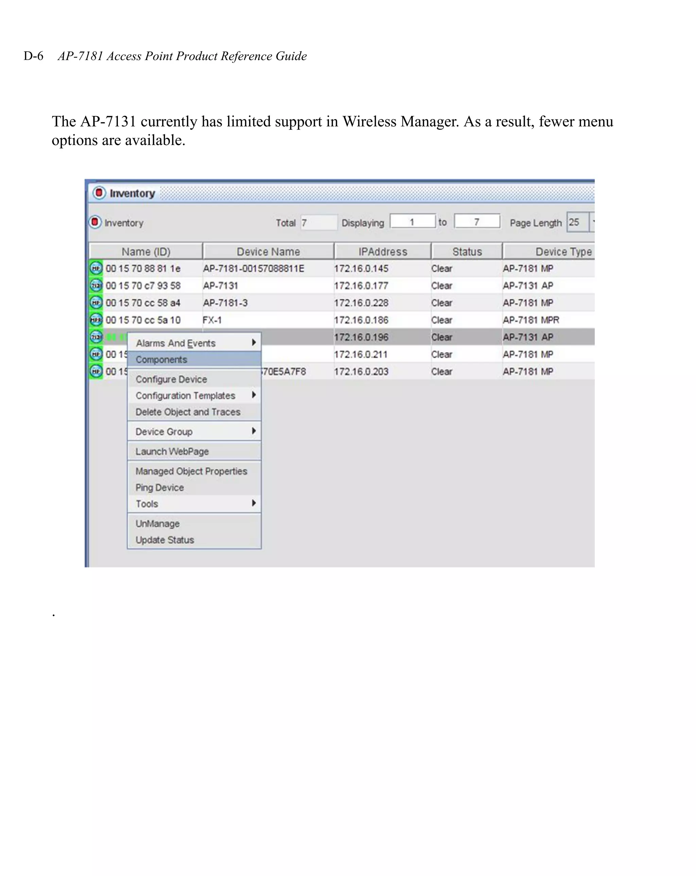Select Managed Object Properties
696x876 pixels.
tap(194, 471)
